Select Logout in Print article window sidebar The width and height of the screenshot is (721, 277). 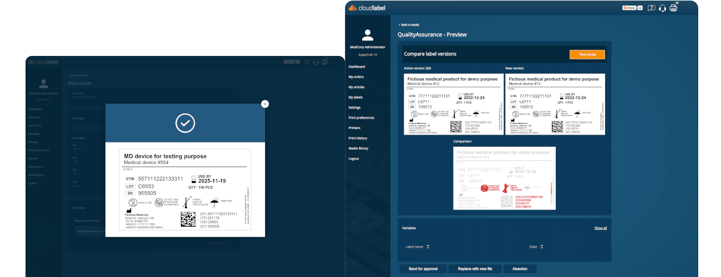[32, 183]
